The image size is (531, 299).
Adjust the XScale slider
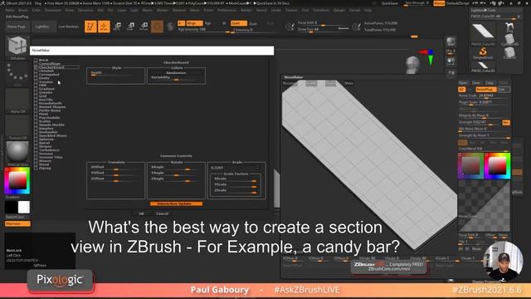pyautogui.click(x=236, y=179)
